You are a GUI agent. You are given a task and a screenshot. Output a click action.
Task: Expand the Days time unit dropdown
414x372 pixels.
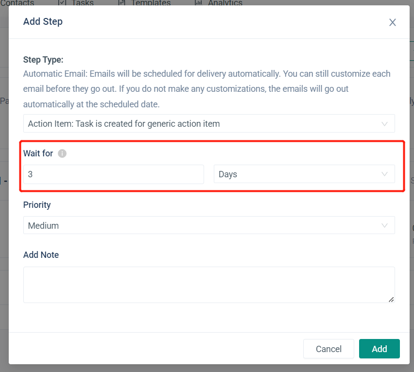click(304, 174)
